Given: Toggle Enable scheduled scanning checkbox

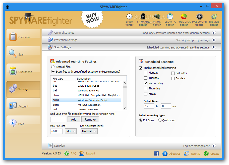Looking at the screenshot, I should point(141,68).
